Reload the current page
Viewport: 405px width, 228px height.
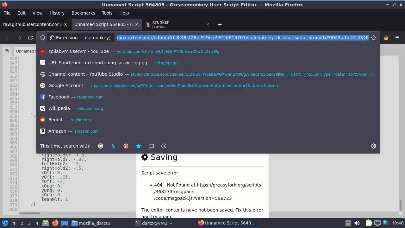(30, 38)
